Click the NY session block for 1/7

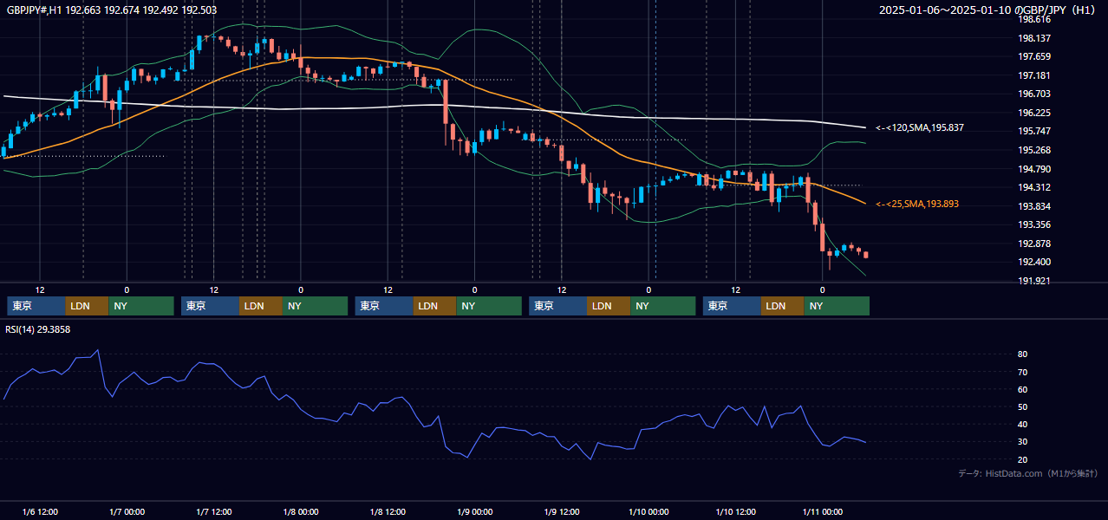tap(316, 306)
